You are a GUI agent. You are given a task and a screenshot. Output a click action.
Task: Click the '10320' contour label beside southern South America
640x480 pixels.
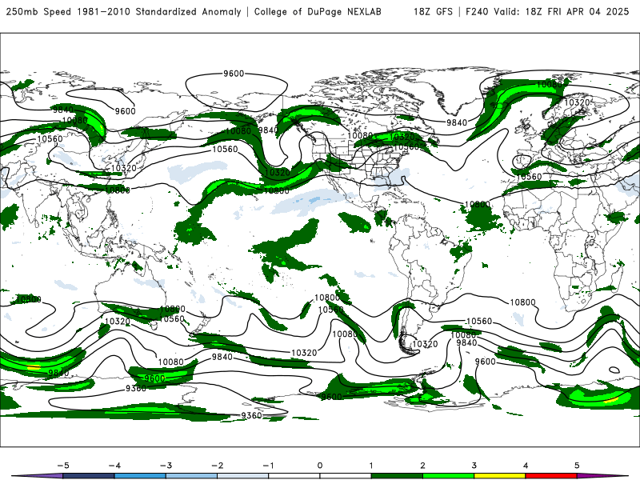(425, 344)
